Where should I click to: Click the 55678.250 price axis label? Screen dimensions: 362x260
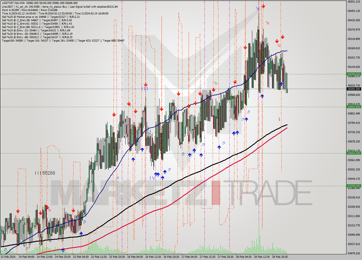(354, 141)
